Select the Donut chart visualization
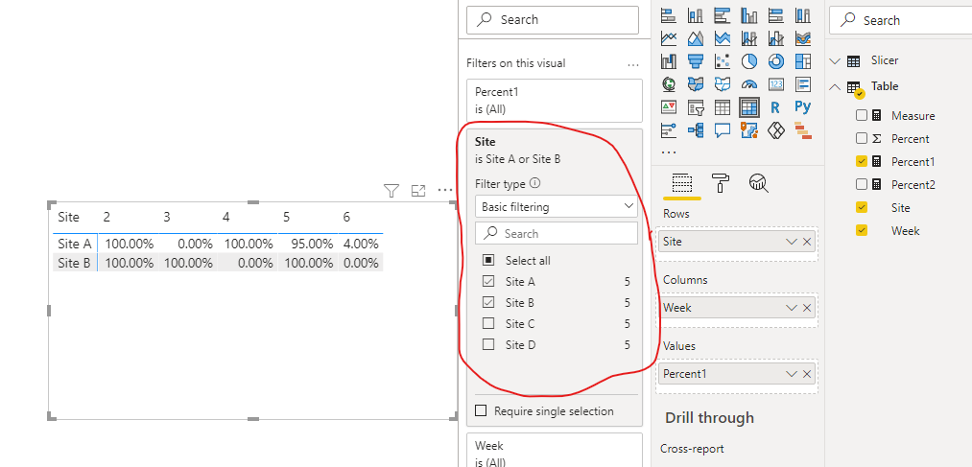This screenshot has width=972, height=467. point(776,60)
